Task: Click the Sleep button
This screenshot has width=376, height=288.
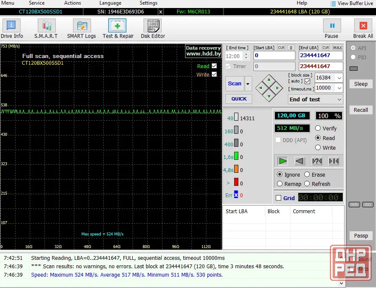Action: click(x=360, y=84)
